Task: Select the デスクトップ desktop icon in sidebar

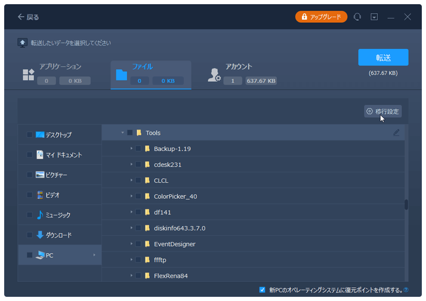Action: click(40, 135)
